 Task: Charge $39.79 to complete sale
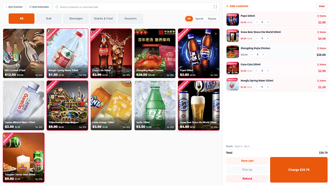tap(299, 170)
